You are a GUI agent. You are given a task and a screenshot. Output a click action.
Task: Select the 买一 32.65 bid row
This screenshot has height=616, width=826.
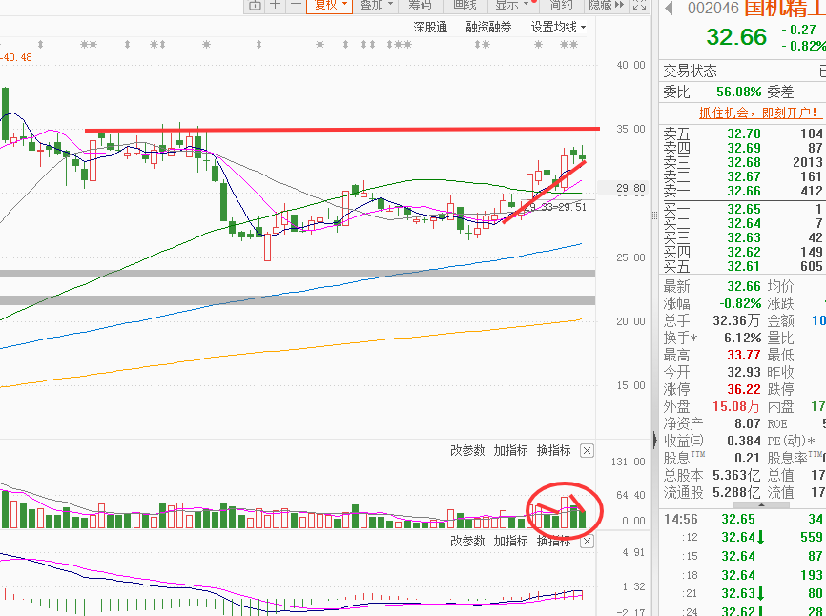pos(743,209)
